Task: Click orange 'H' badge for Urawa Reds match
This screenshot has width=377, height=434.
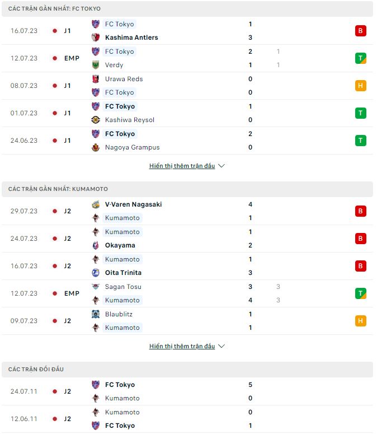Action: tap(360, 86)
